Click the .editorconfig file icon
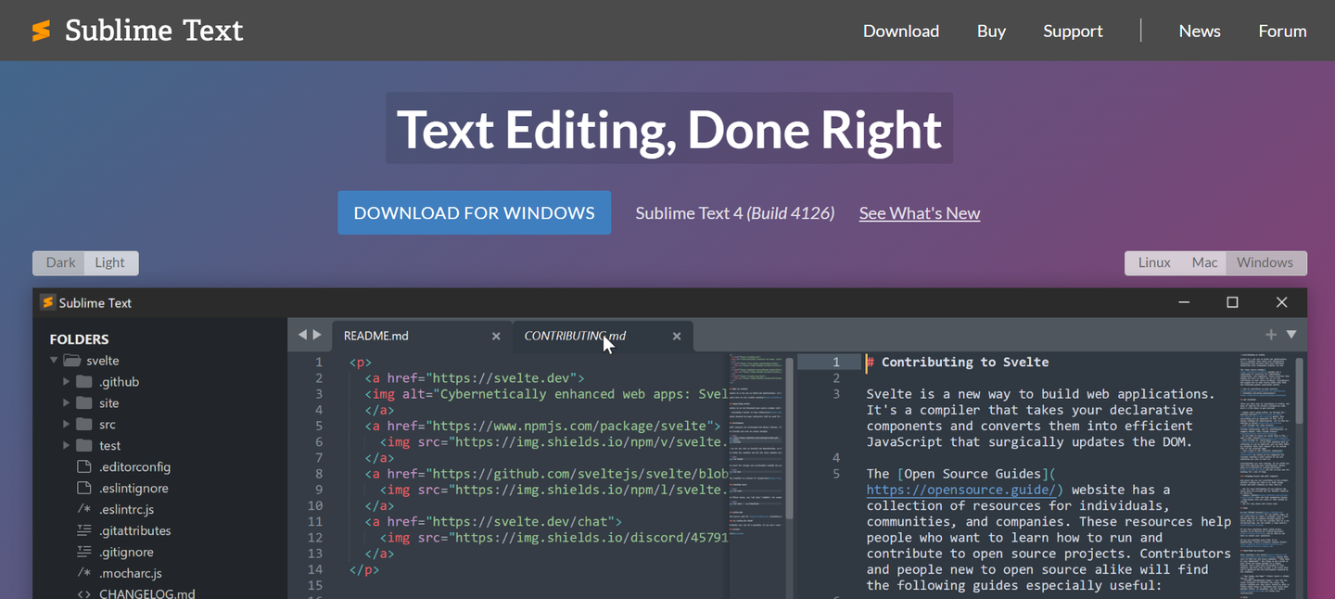The image size is (1335, 599). pyautogui.click(x=84, y=466)
